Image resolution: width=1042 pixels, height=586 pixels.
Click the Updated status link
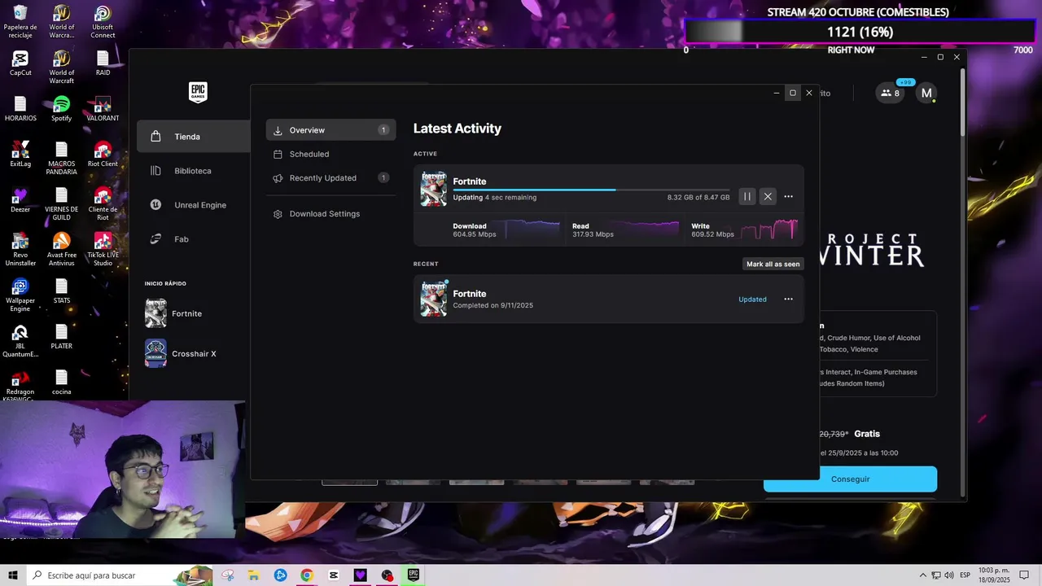click(x=752, y=300)
